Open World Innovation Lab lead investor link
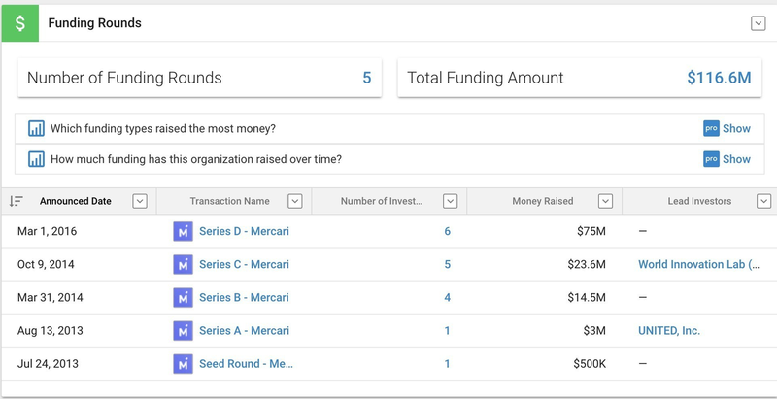 click(x=699, y=264)
